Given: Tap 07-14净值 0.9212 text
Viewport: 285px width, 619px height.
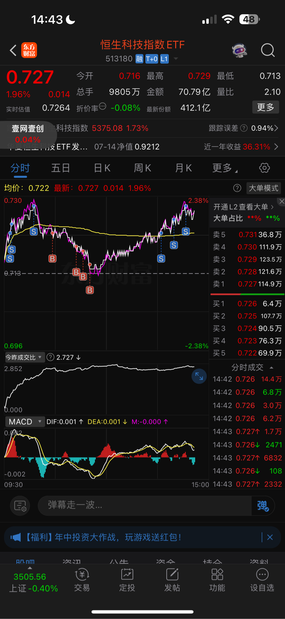Looking at the screenshot, I should [127, 147].
